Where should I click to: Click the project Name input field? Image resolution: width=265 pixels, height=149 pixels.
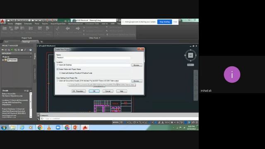(x=93, y=58)
